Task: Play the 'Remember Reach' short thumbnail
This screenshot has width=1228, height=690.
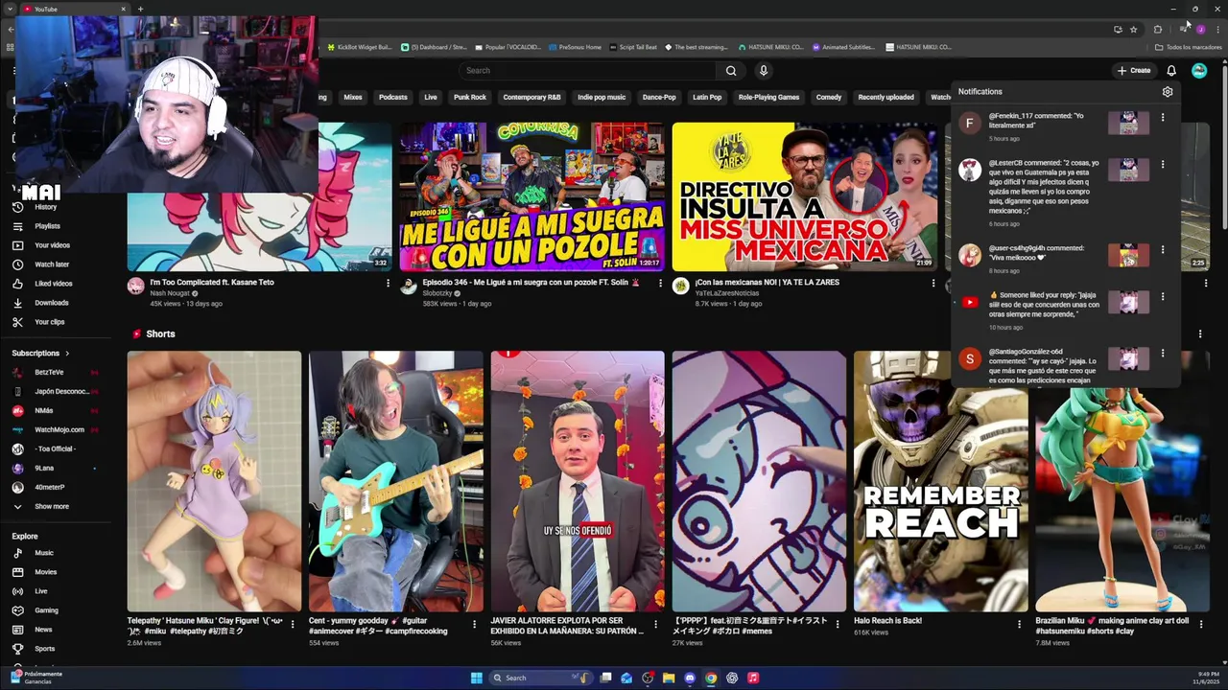Action: click(940, 481)
